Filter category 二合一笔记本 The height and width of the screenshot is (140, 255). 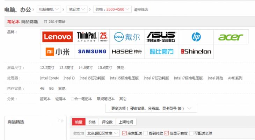pos(81,99)
